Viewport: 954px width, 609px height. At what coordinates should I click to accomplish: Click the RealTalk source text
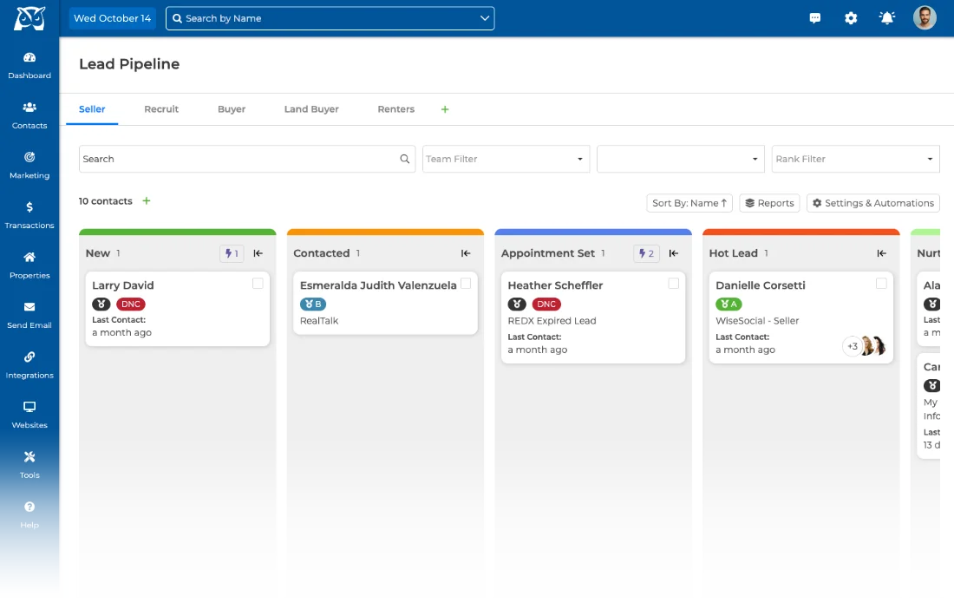[319, 321]
